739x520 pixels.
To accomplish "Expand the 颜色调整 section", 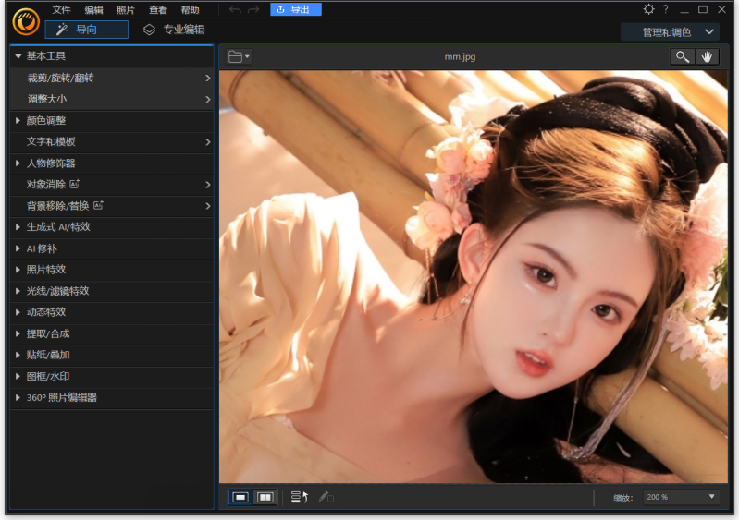I will coord(46,121).
